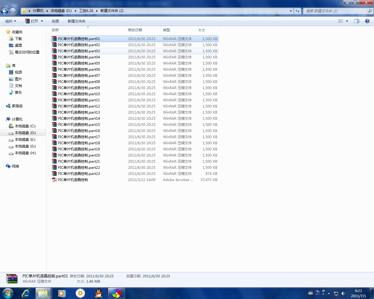This screenshot has height=299, width=374.
Task: Sort by the 大小 column header
Action: pyautogui.click(x=202, y=30)
